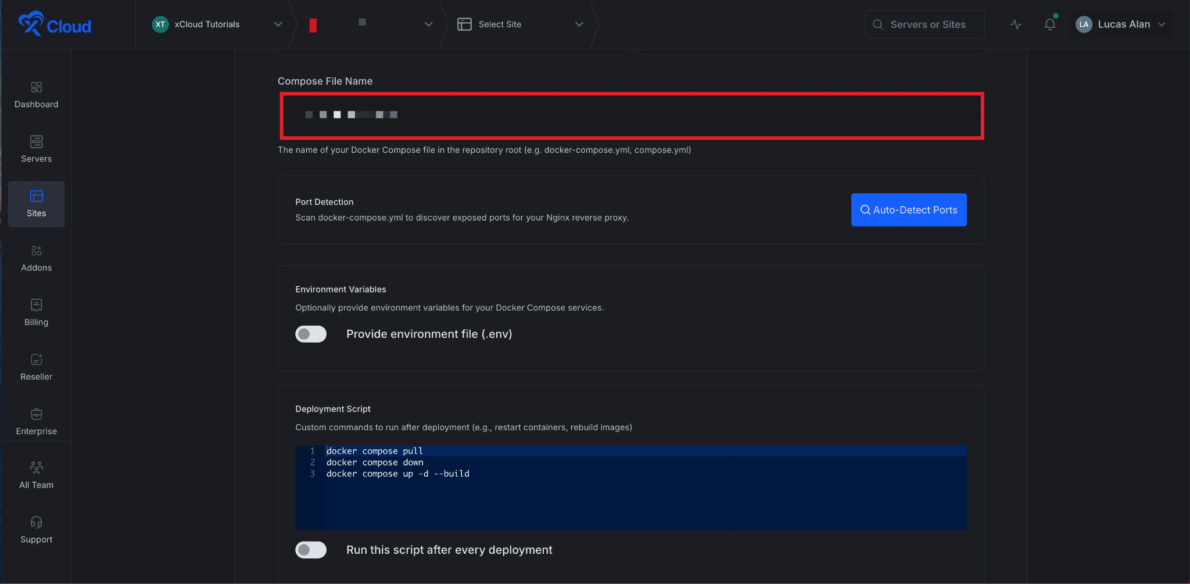This screenshot has height=584, width=1190.
Task: Focus the Compose File Name field
Action: point(632,116)
